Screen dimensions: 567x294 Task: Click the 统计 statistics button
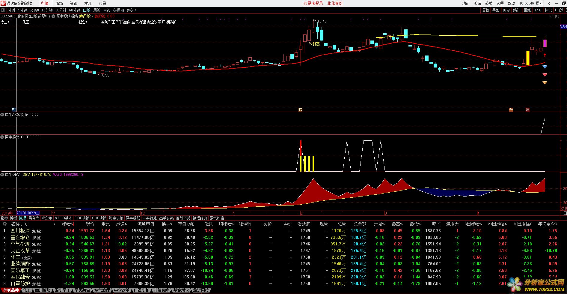pos(517,10)
